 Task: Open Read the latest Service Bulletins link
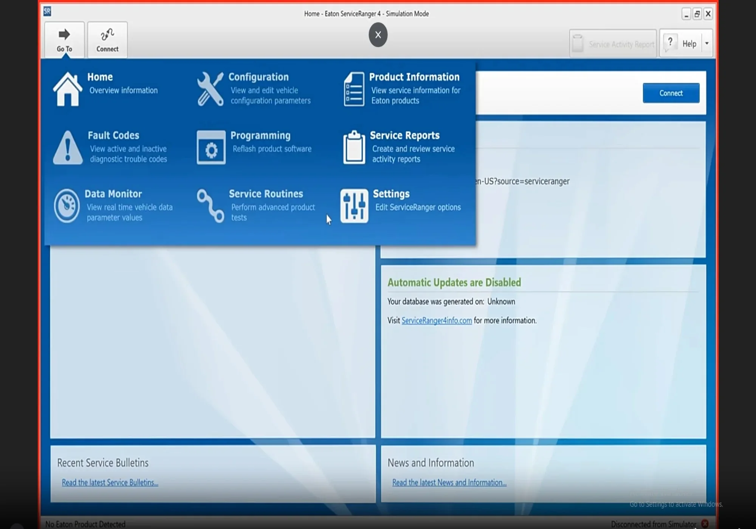[110, 482]
